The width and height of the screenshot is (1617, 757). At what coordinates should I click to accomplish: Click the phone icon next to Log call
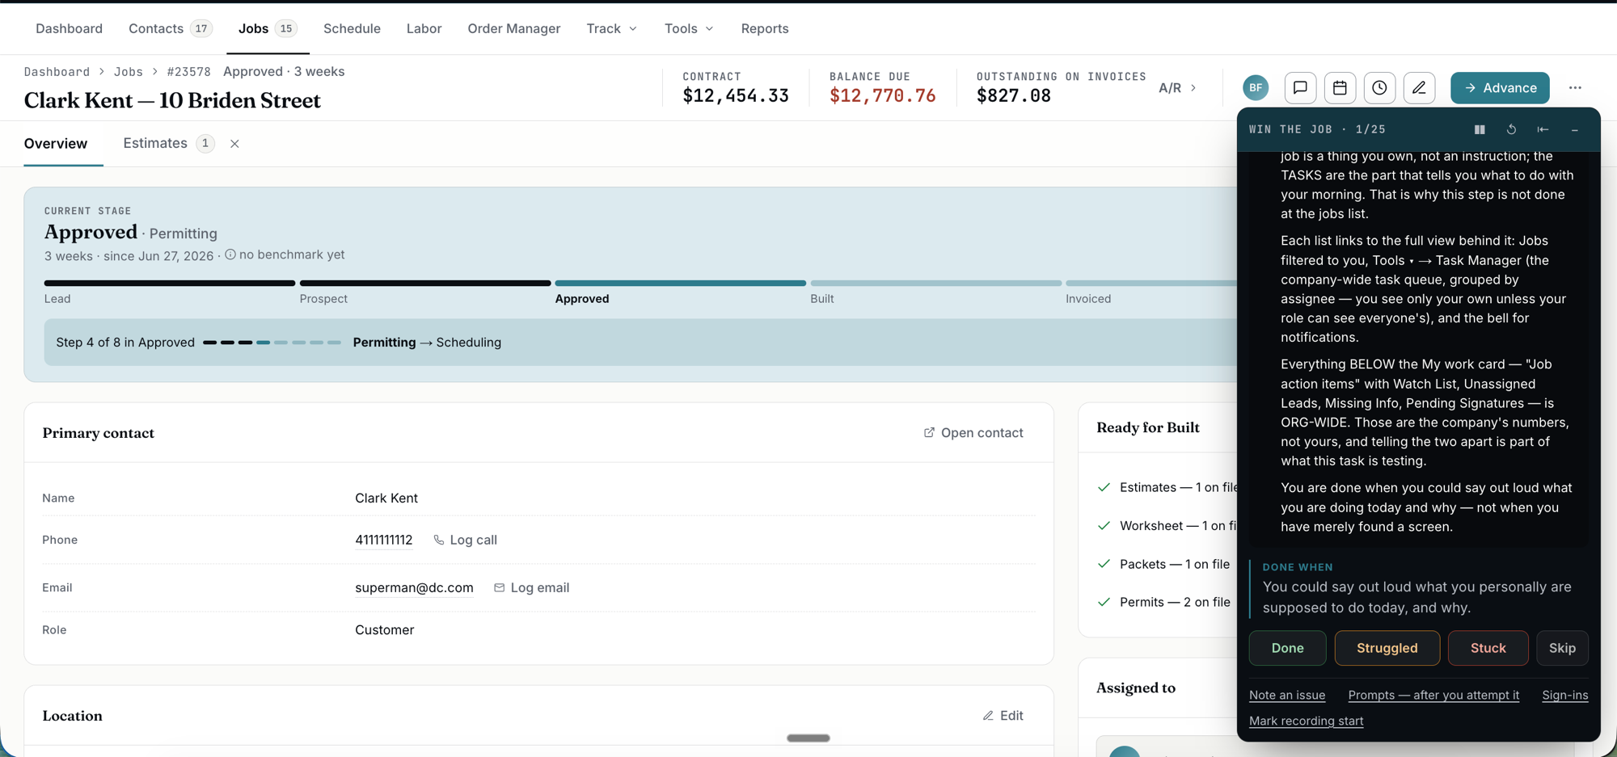439,540
